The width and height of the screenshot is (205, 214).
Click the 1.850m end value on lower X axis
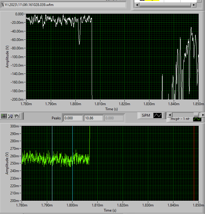[198, 205]
